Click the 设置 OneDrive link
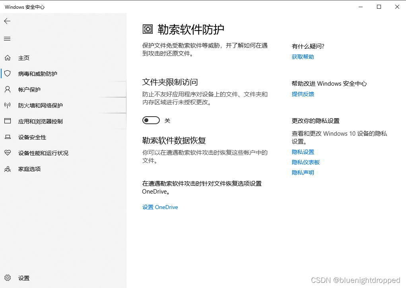406x288 pixels. pyautogui.click(x=160, y=207)
